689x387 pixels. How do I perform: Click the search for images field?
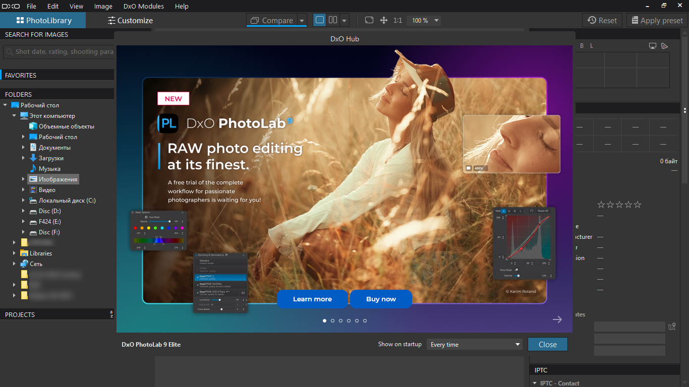point(59,51)
